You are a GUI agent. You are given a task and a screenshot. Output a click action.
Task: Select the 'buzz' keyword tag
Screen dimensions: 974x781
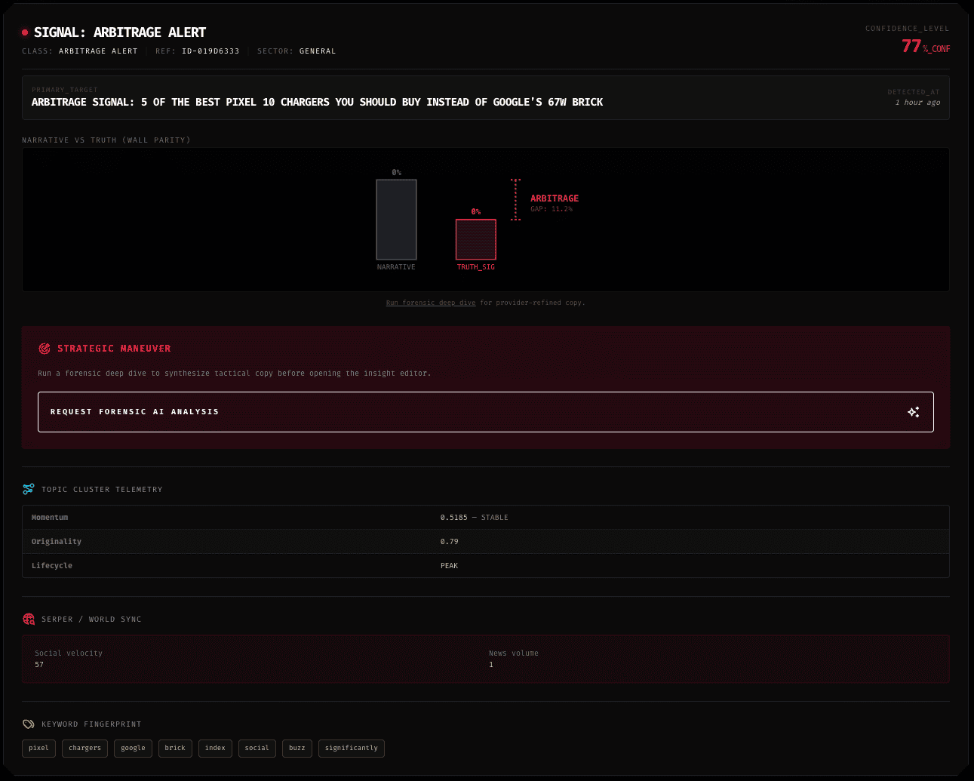[297, 748]
